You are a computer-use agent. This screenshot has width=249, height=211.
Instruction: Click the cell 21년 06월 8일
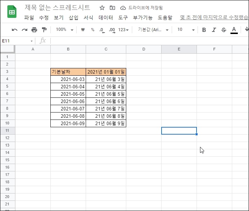(106, 116)
